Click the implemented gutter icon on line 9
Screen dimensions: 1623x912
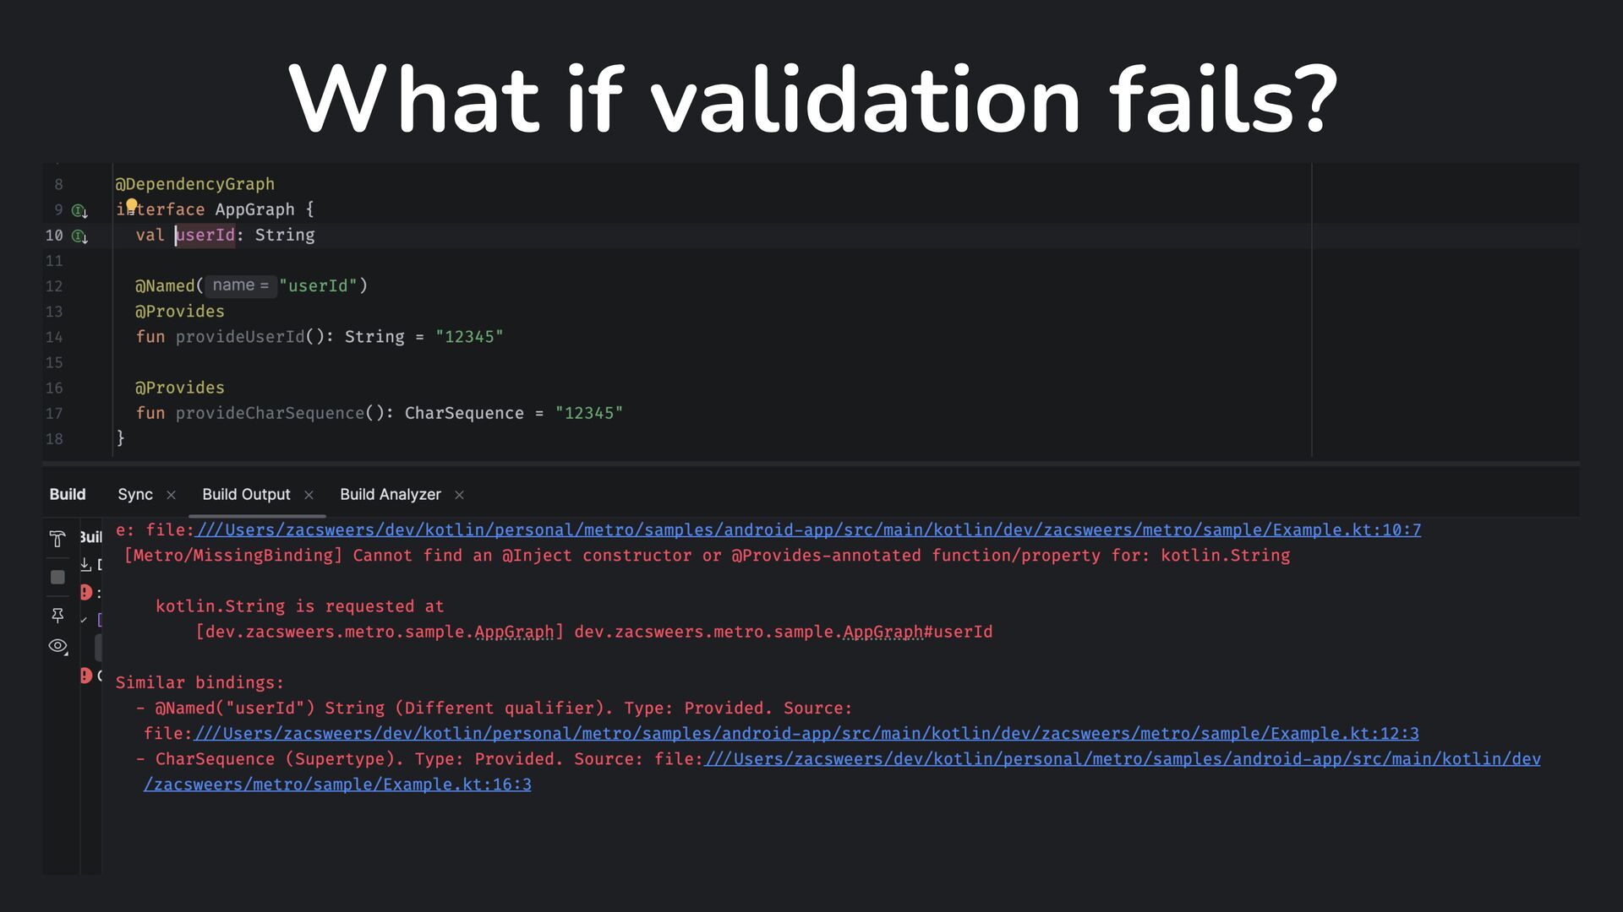[x=79, y=210]
